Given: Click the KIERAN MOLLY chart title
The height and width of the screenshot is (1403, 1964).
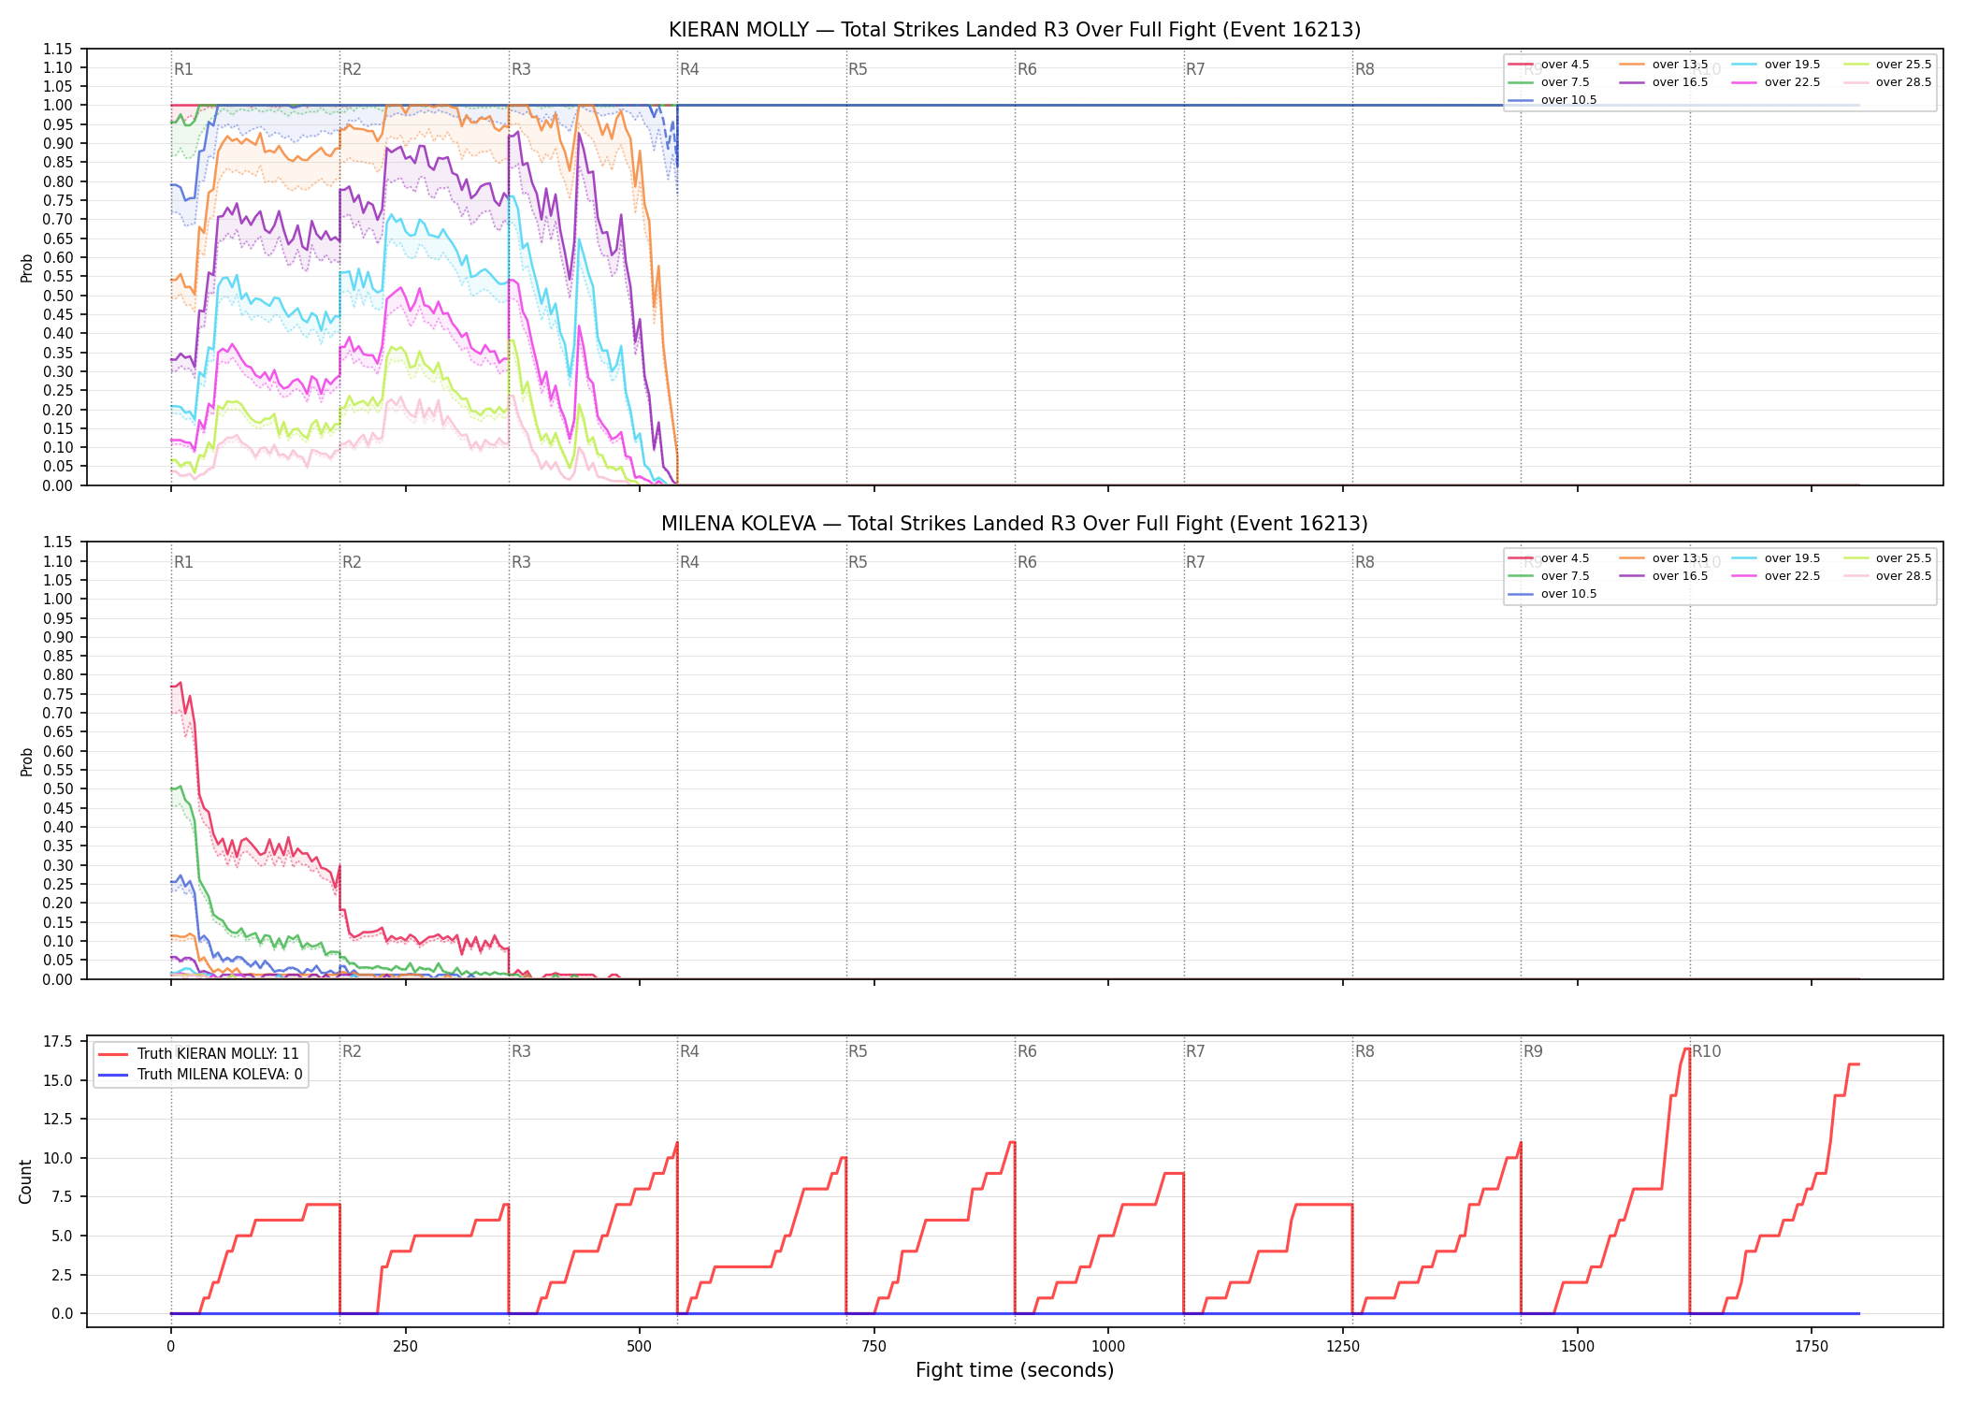Looking at the screenshot, I should [x=1015, y=30].
